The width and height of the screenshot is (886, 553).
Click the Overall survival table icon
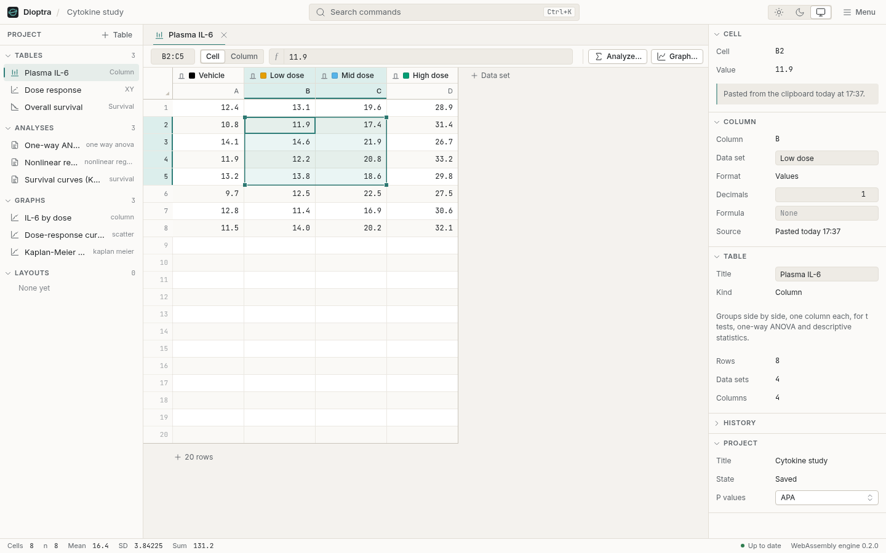tap(15, 107)
